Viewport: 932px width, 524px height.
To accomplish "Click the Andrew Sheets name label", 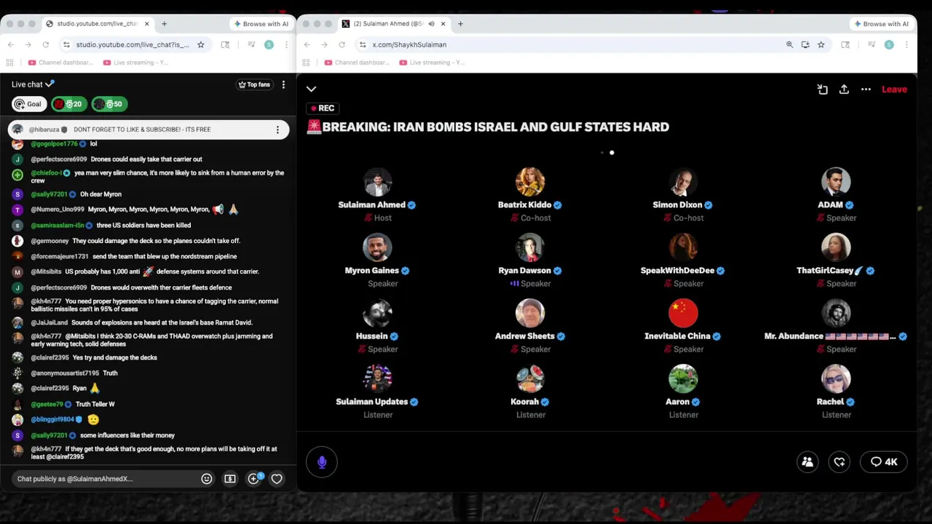I will 525,336.
